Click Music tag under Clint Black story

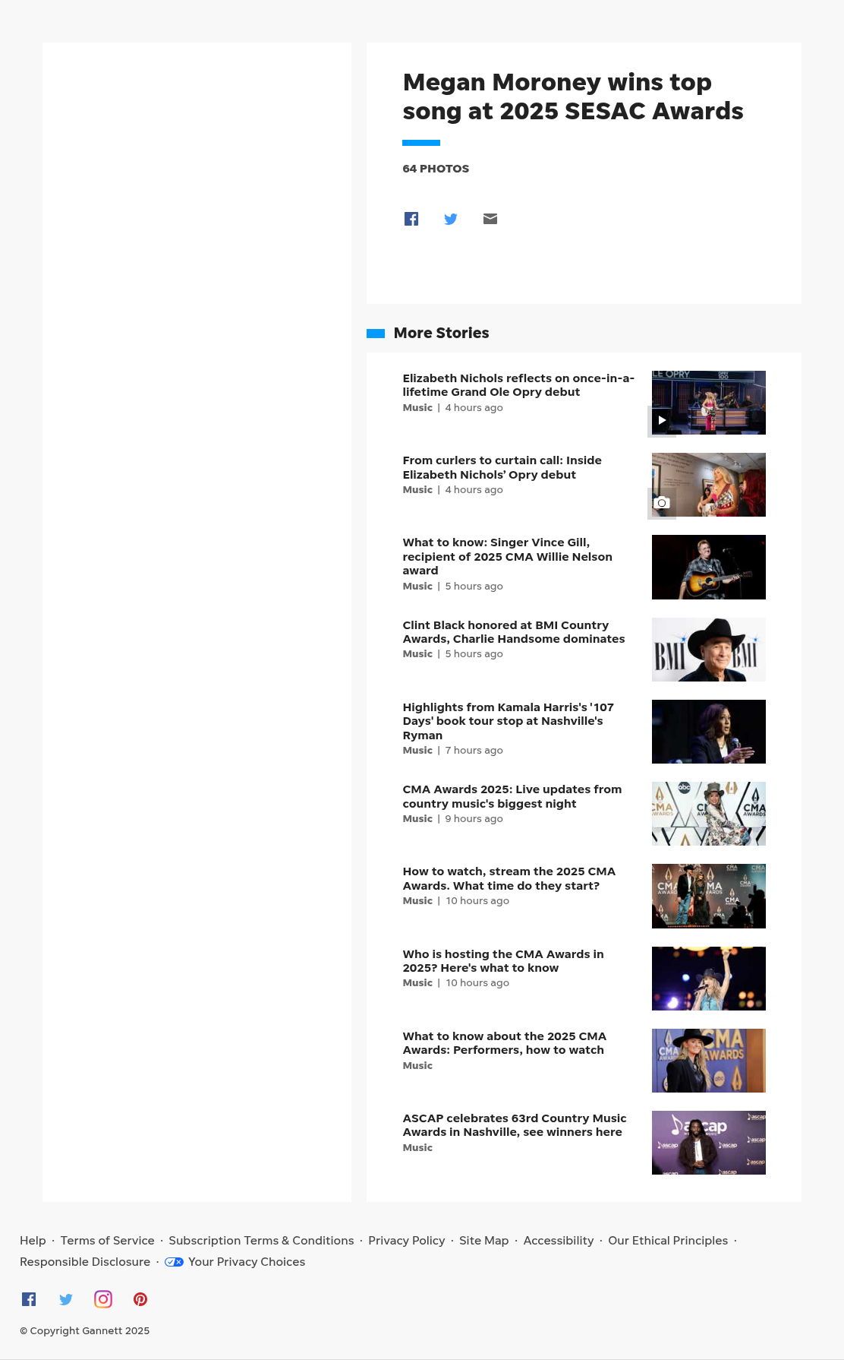417,654
